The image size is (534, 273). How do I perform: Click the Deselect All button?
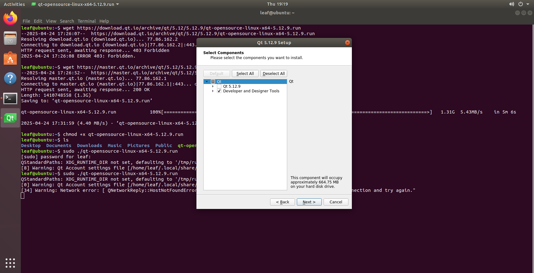tap(274, 74)
